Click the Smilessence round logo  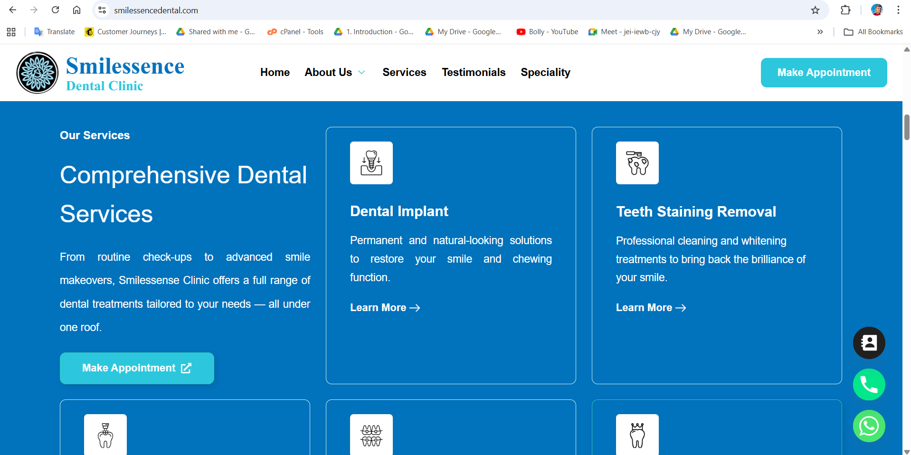click(x=38, y=73)
